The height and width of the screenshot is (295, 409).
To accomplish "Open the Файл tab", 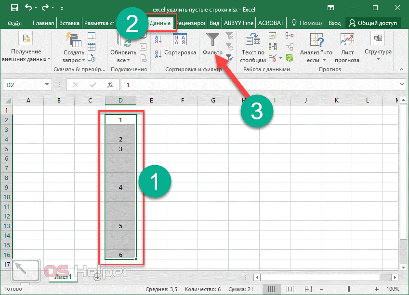I will [14, 23].
